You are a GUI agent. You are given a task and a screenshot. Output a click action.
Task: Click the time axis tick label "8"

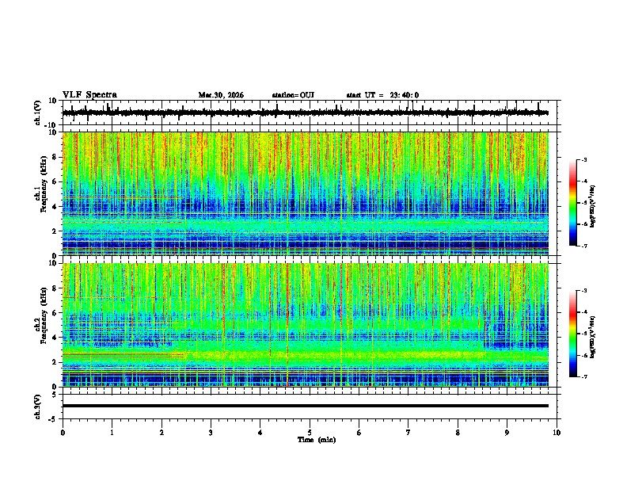coord(458,433)
